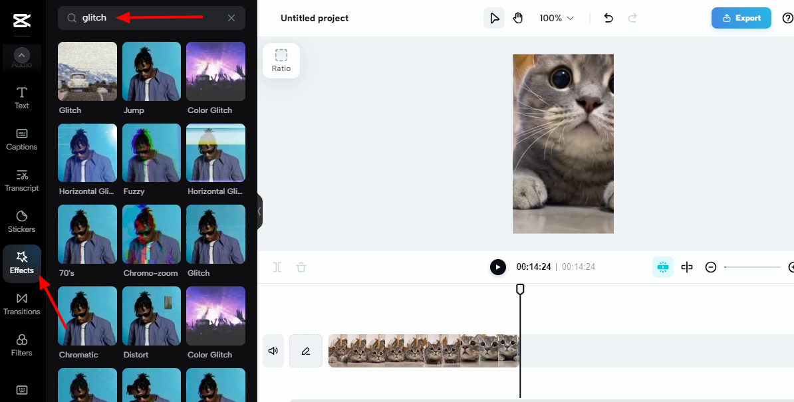794x402 pixels.
Task: Select the Effects sidebar tab
Action: (x=22, y=263)
